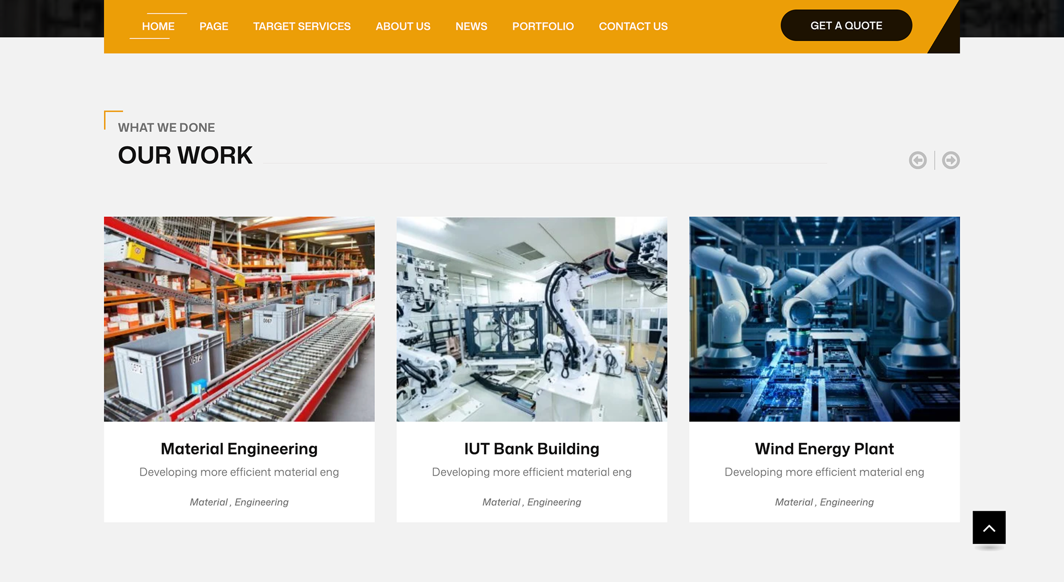Navigate to Portfolio in the menu
The width and height of the screenshot is (1064, 582).
pos(542,26)
